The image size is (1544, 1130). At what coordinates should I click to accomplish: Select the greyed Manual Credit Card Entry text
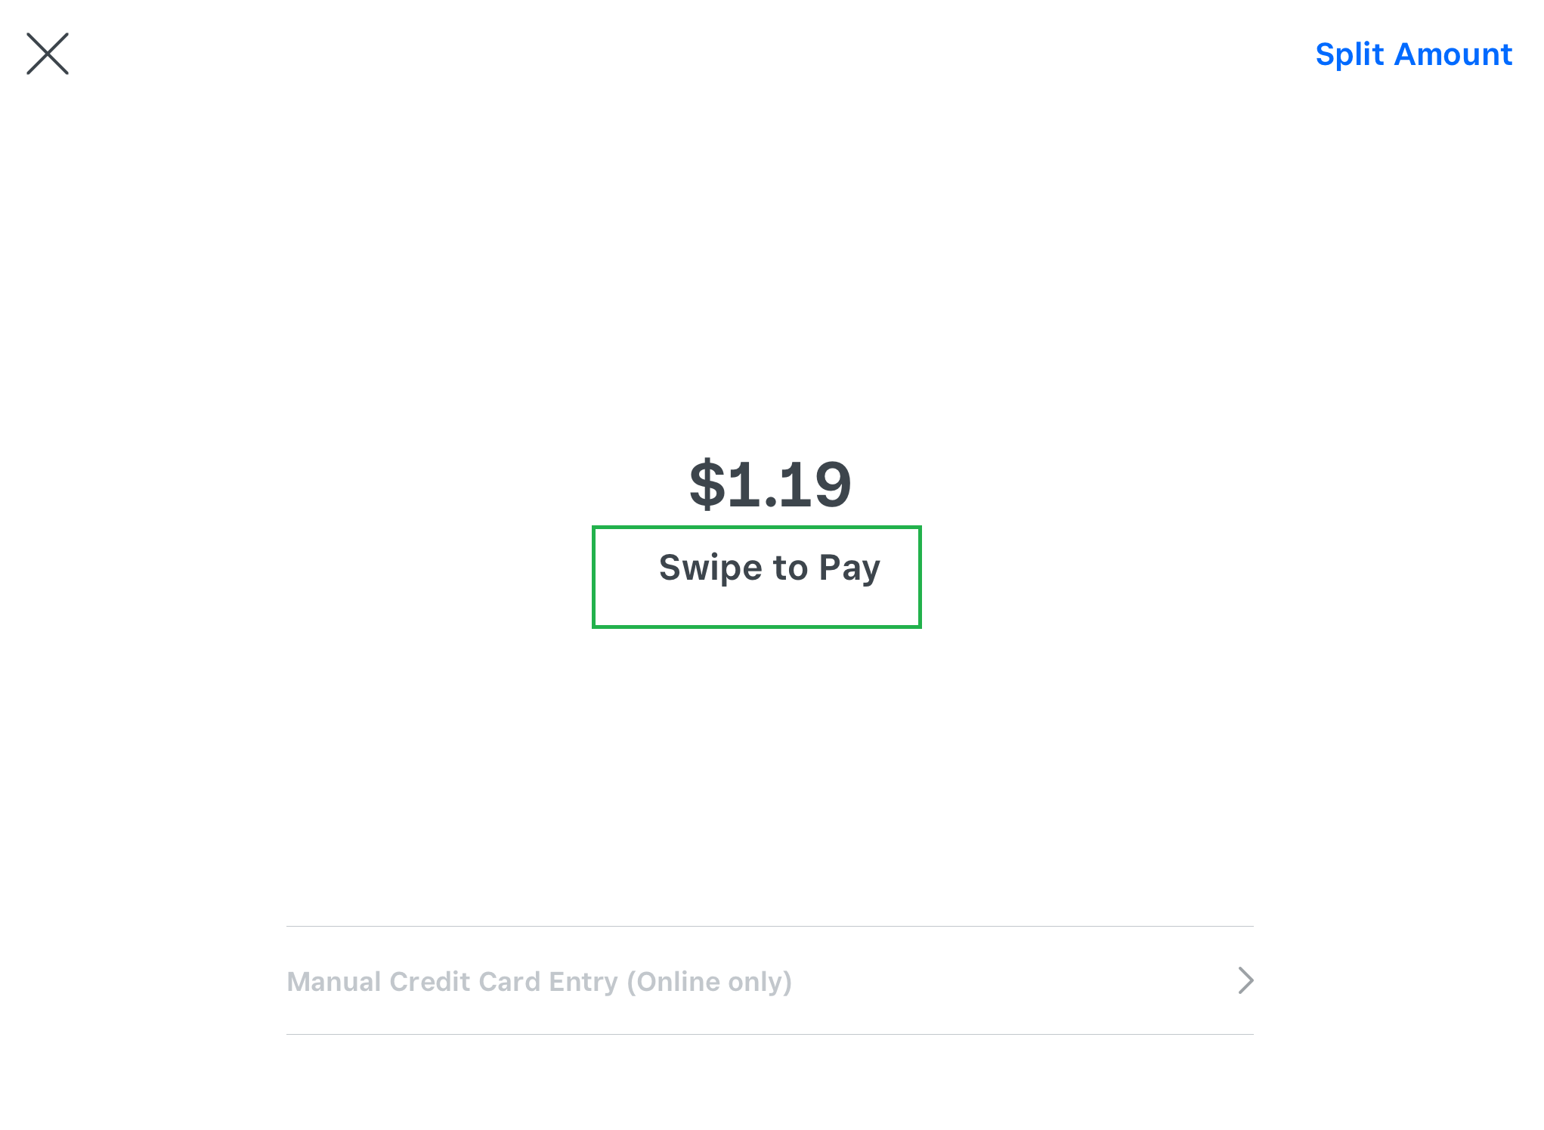(x=539, y=981)
